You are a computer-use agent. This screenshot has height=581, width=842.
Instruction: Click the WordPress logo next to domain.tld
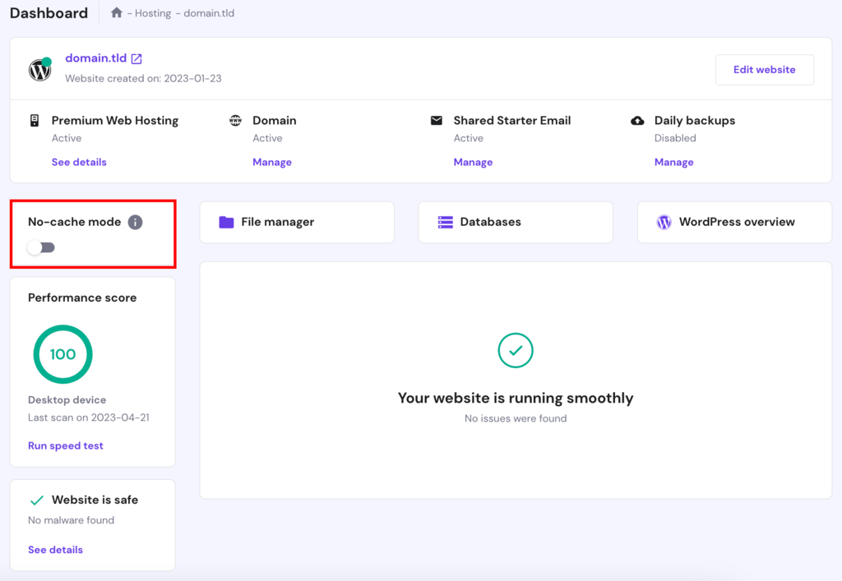(39, 70)
